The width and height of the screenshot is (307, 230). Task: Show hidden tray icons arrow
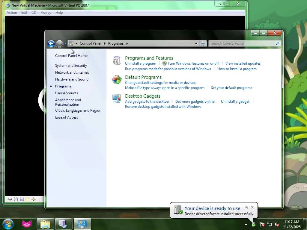pos(246,224)
